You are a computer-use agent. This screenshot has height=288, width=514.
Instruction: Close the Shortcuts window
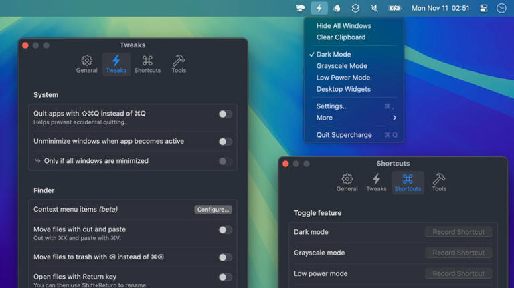pos(286,164)
